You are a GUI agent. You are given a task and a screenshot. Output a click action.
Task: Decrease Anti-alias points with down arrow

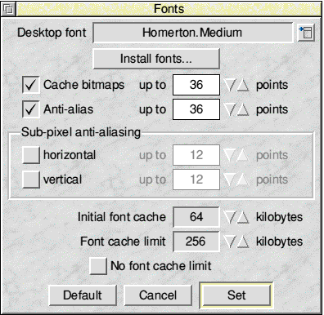[x=230, y=109]
